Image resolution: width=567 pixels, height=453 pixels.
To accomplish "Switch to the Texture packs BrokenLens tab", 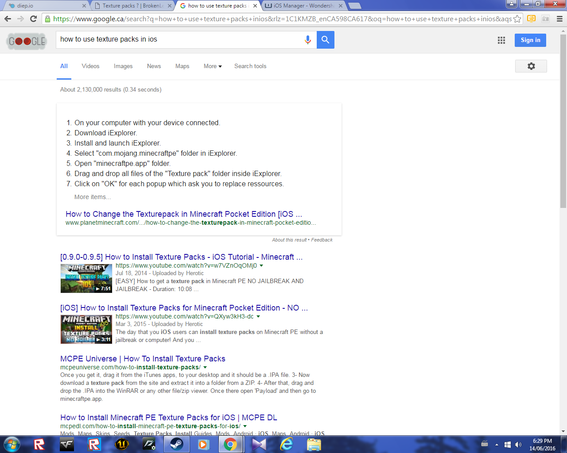I will click(x=131, y=6).
